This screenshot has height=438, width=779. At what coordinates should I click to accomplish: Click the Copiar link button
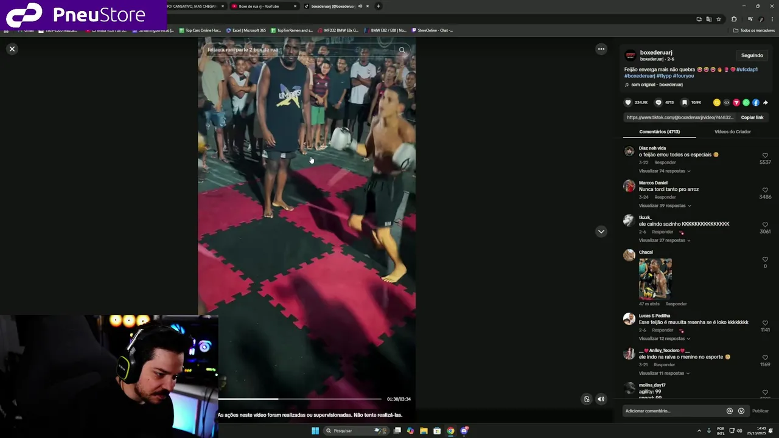(x=752, y=117)
